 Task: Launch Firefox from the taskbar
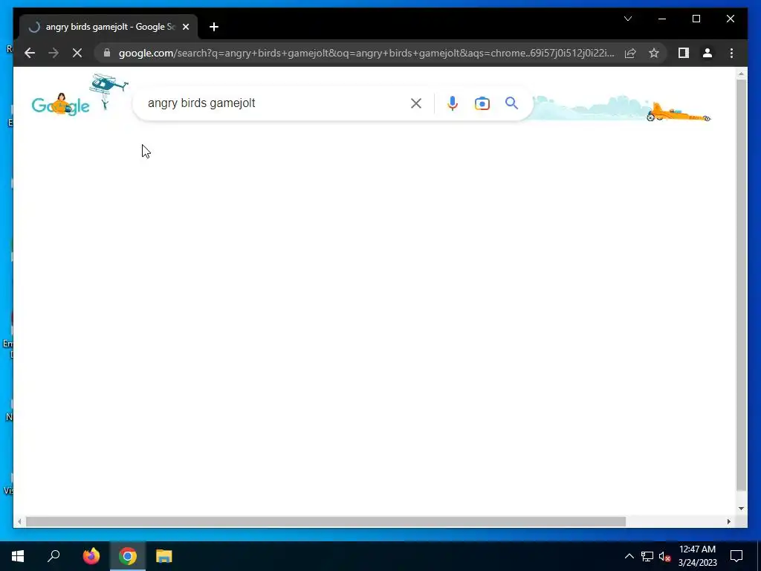click(91, 556)
